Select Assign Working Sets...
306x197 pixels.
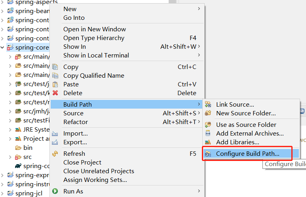pos(127,180)
